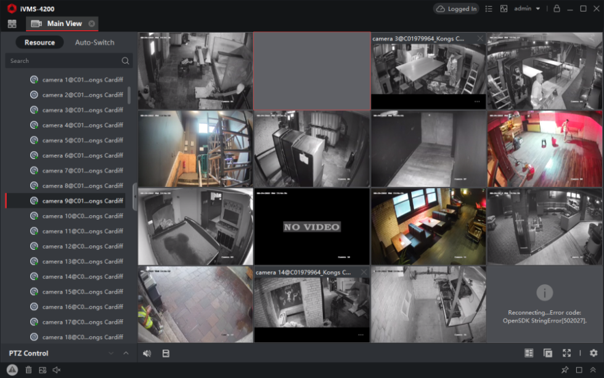Open the maintenance tools icon in titlebar

pyautogui.click(x=504, y=9)
